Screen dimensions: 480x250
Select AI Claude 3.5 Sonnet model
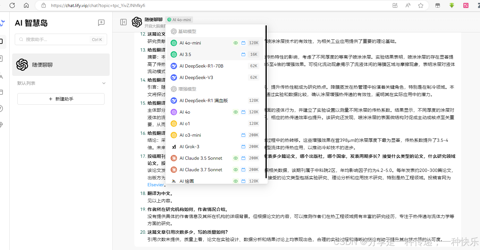pyautogui.click(x=215, y=158)
